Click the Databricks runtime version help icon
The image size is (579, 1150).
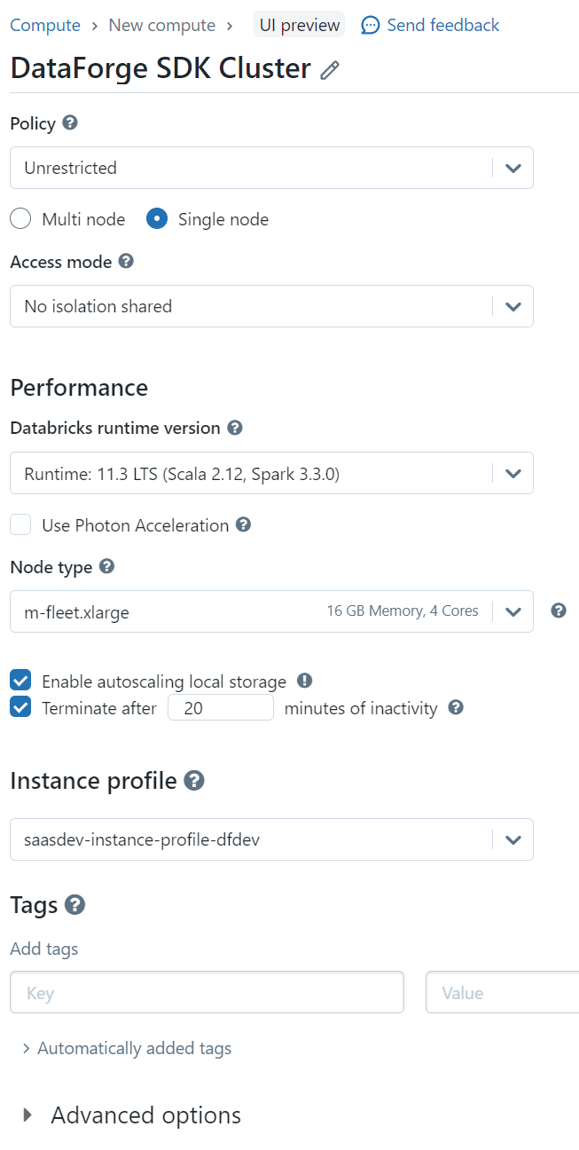pos(234,428)
